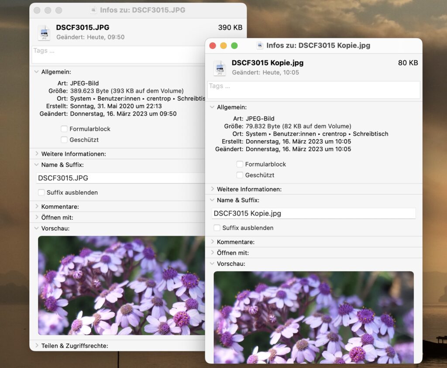Click flower preview image in DSCF3015.JPG window
The image size is (447, 368).
point(121,285)
